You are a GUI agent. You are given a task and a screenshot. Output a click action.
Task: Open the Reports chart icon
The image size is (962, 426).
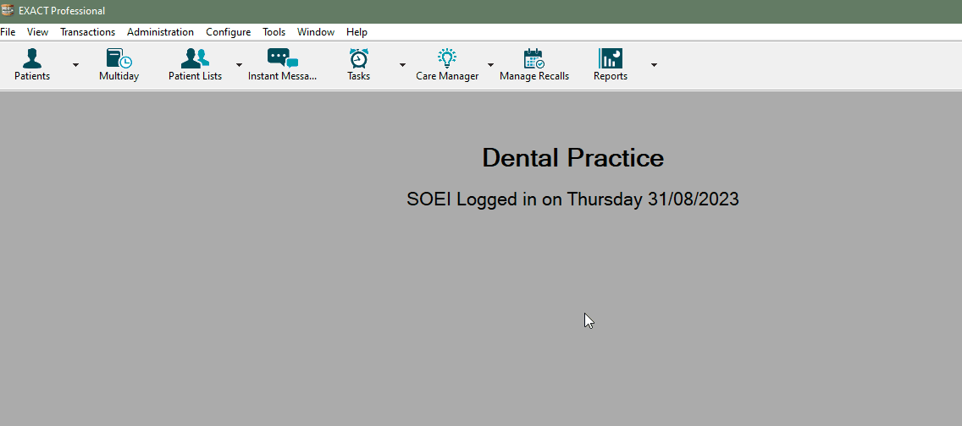tap(611, 58)
